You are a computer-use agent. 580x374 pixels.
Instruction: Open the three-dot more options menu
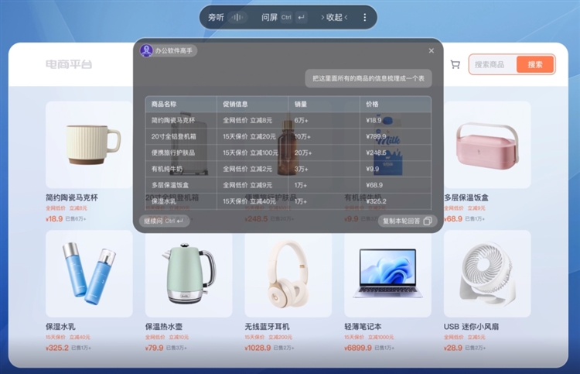365,17
